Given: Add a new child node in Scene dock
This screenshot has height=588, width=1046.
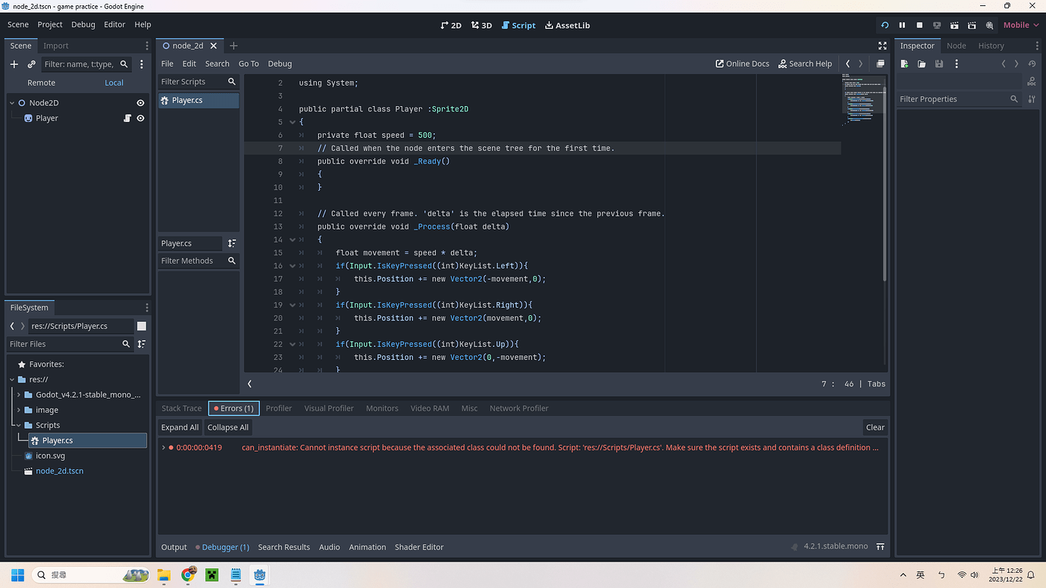Looking at the screenshot, I should pos(14,64).
